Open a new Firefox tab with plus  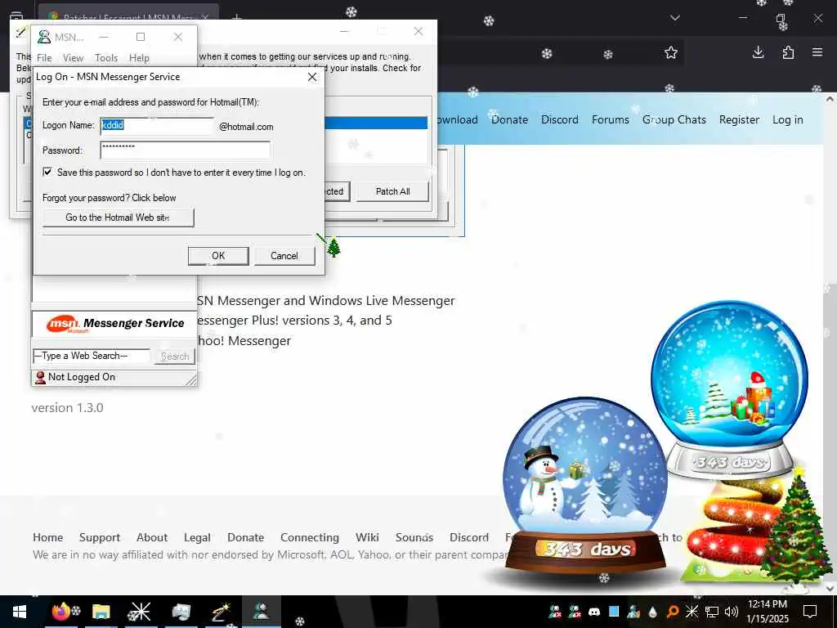[x=237, y=18]
